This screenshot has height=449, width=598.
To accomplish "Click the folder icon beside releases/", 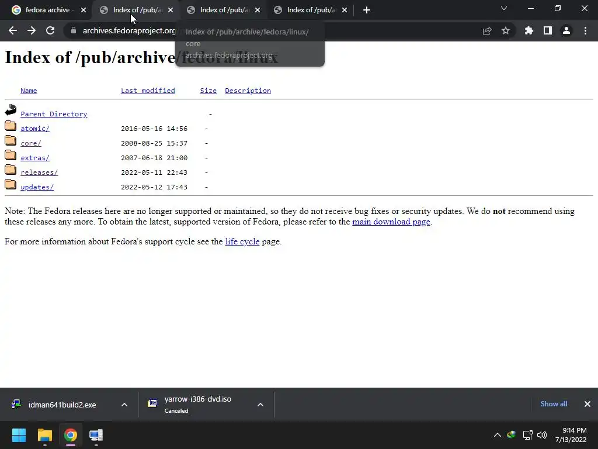I will tap(11, 170).
